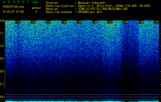Screen dimensions: 161x102
Task: Click the meteor count value 0
Action: click(36, 12)
